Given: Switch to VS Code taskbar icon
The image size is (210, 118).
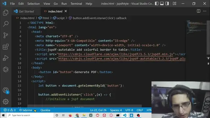Looking at the screenshot, I should [x=125, y=115].
